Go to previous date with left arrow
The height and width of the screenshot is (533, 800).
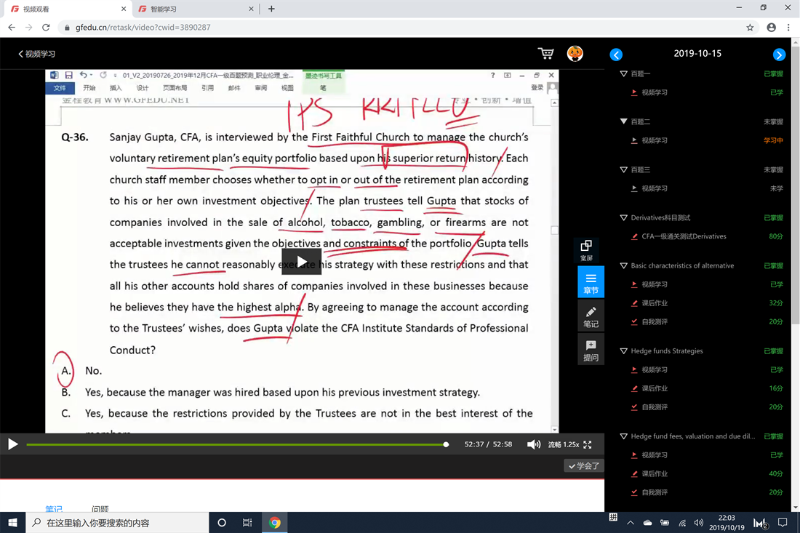(x=616, y=55)
